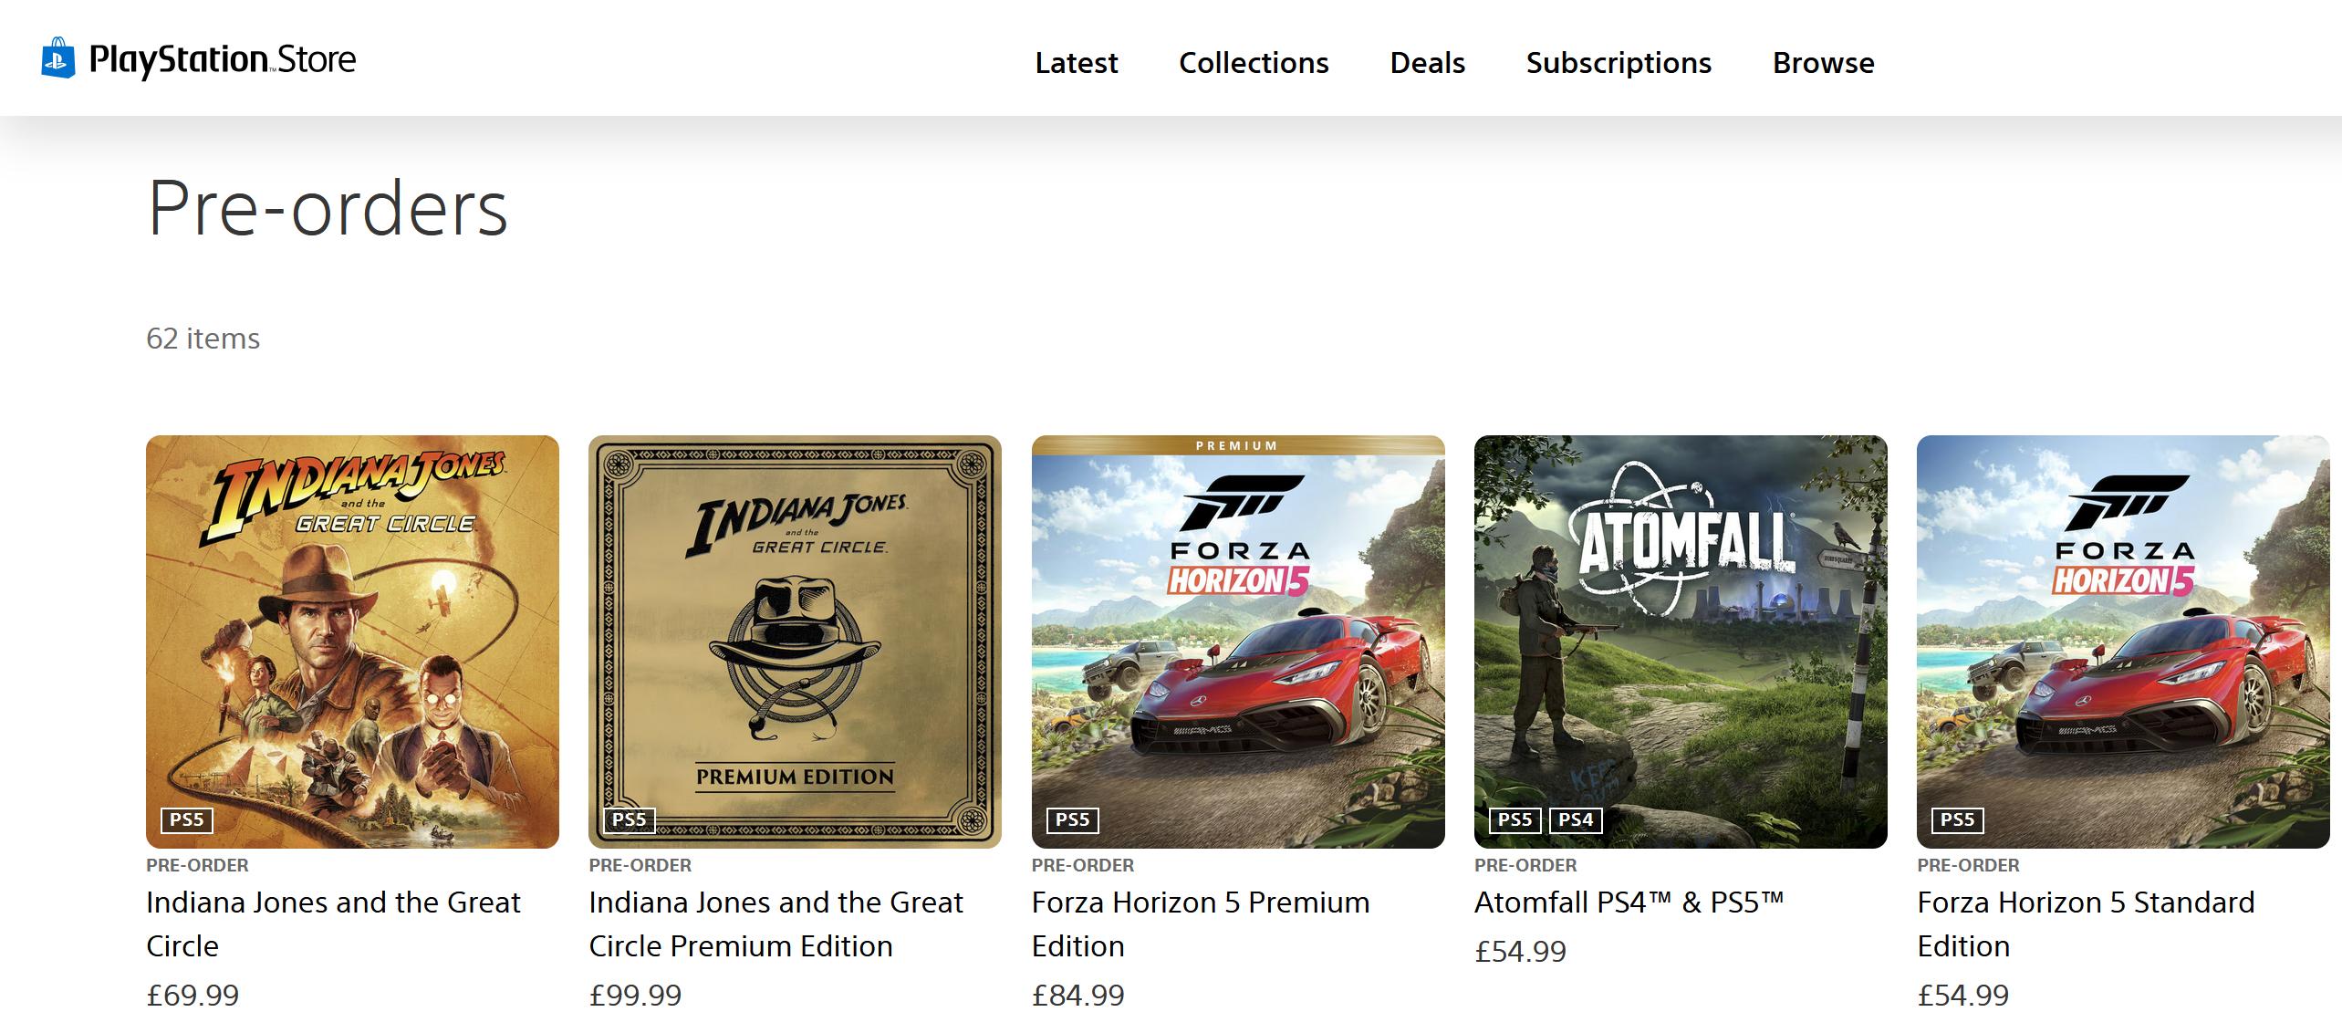Viewport: 2342px width, 1033px height.
Task: Open the Browse menu
Action: (1823, 63)
